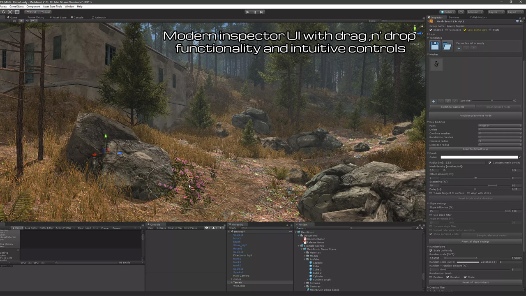This screenshot has height=296, width=526.
Task: Enable the Use slope filter checkbox
Action: pos(431,215)
